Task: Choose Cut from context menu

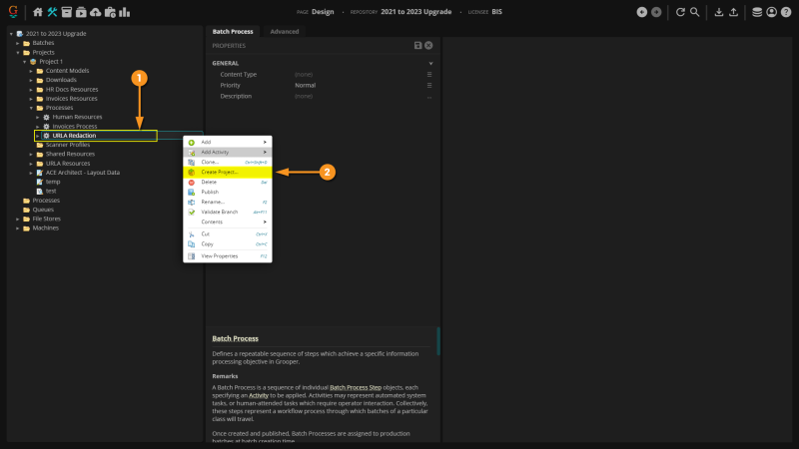Action: (228, 234)
